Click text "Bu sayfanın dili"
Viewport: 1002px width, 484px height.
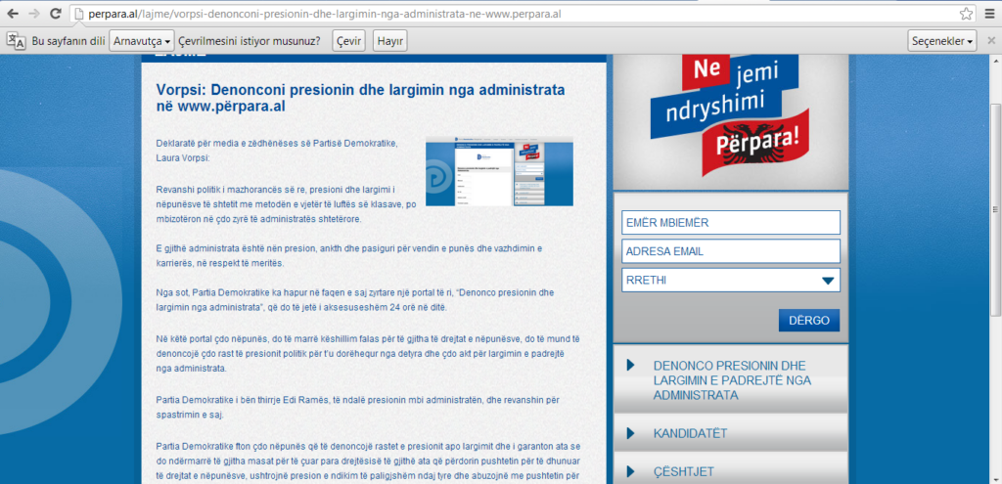pyautogui.click(x=68, y=41)
